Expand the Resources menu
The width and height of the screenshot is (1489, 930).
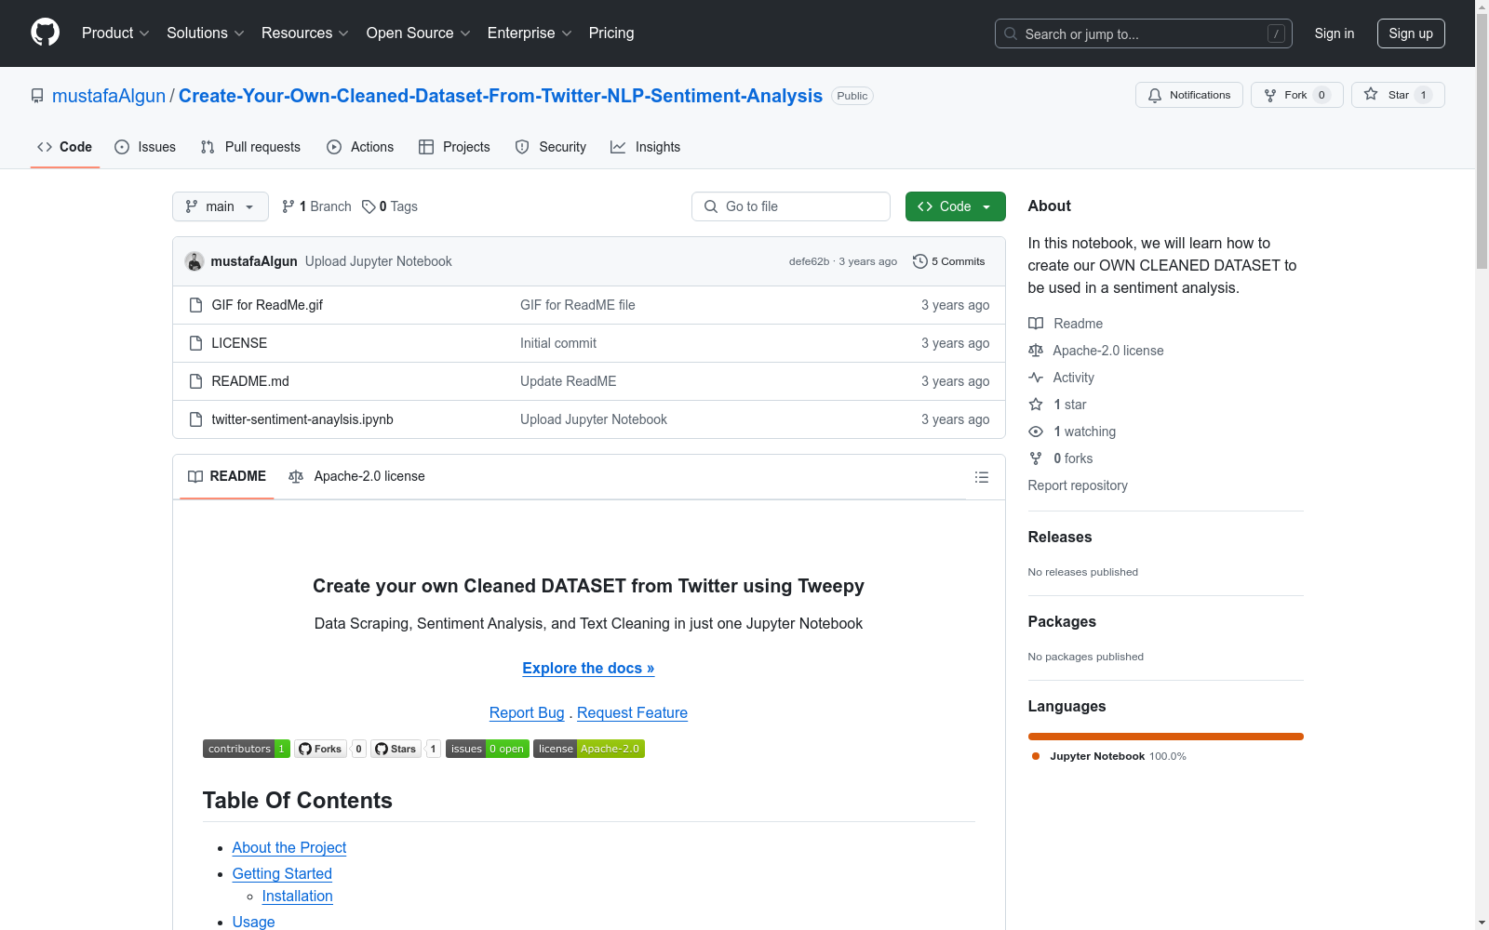tap(305, 33)
